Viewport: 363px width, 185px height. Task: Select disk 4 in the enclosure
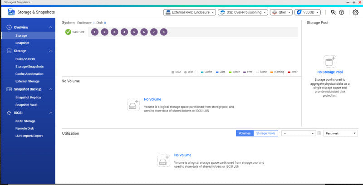124,32
